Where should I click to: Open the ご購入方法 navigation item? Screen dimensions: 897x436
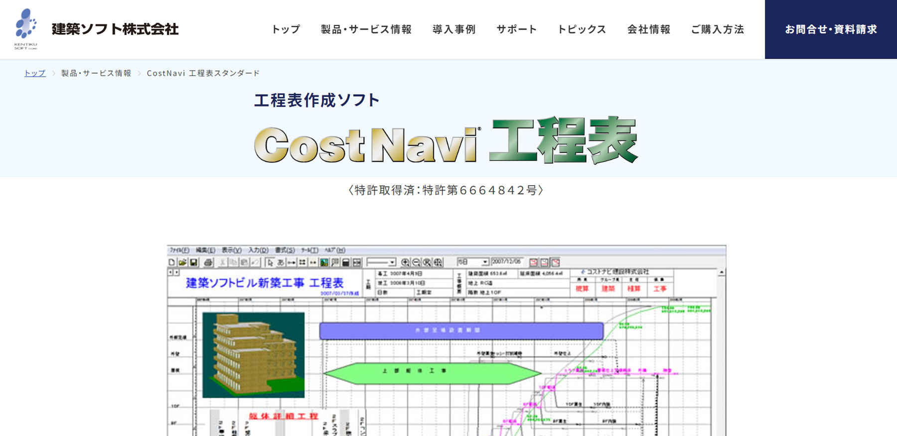718,29
